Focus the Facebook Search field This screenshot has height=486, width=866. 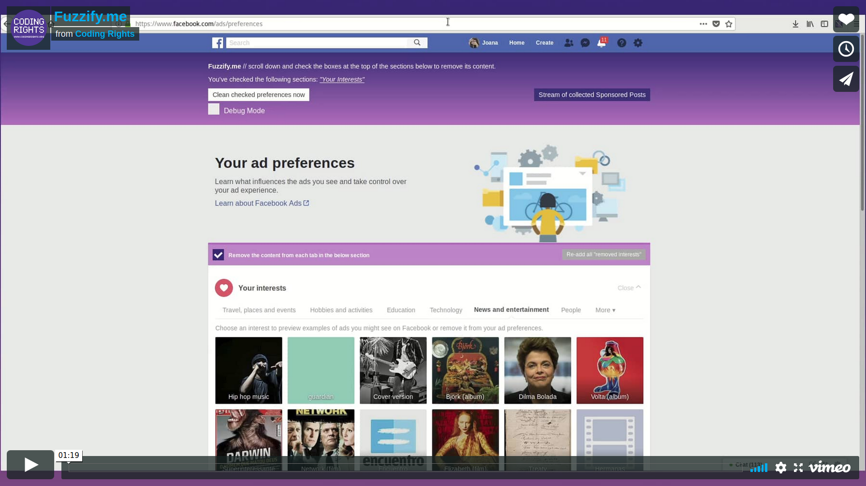coord(317,43)
